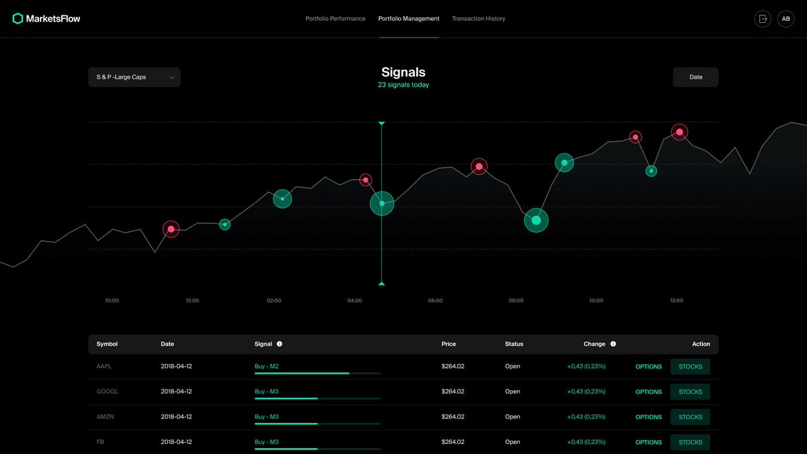807x454 pixels.
Task: Open the Portfolio Performance tab
Action: [x=336, y=19]
